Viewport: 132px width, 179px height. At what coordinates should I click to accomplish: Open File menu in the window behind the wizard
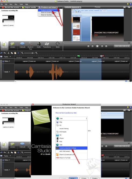2,107
